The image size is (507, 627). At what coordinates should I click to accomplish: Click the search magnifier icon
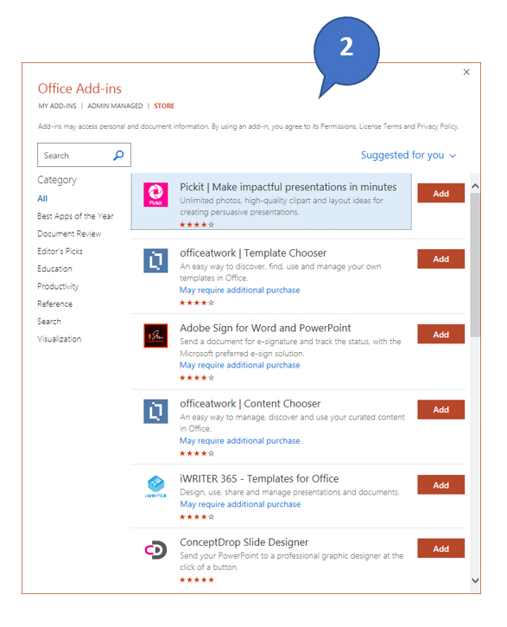[118, 155]
